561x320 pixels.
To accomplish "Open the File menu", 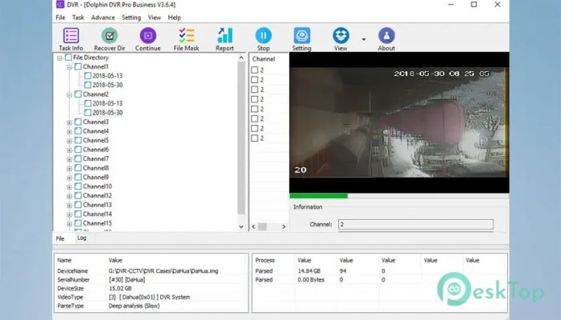I will click(60, 18).
